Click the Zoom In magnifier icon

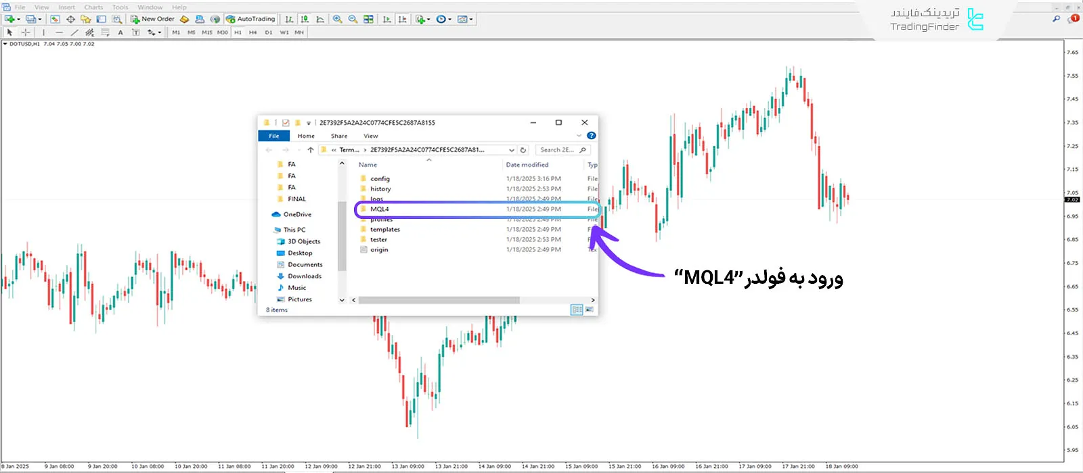337,19
